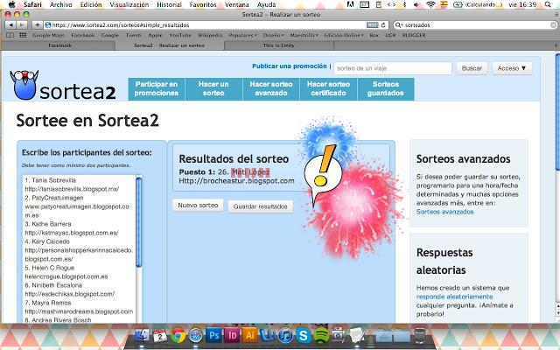Open the Wikipedia bookmark
The width and height of the screenshot is (560, 350).
210,35
